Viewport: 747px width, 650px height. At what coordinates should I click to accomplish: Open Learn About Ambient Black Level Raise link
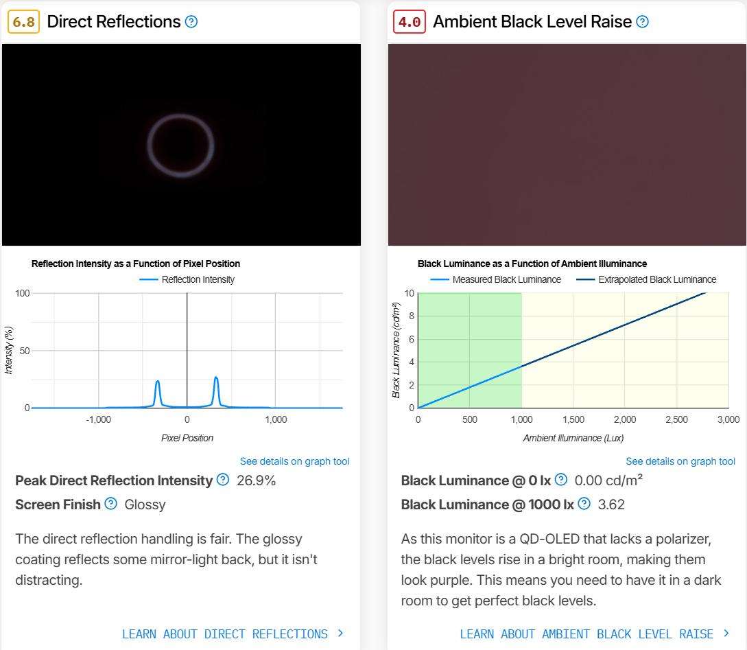[x=586, y=634]
